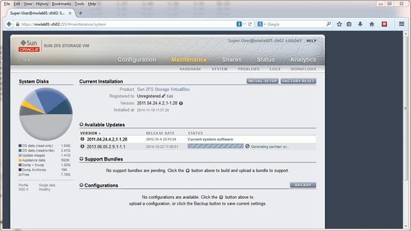
Task: Open the History menu
Action: pos(42,4)
